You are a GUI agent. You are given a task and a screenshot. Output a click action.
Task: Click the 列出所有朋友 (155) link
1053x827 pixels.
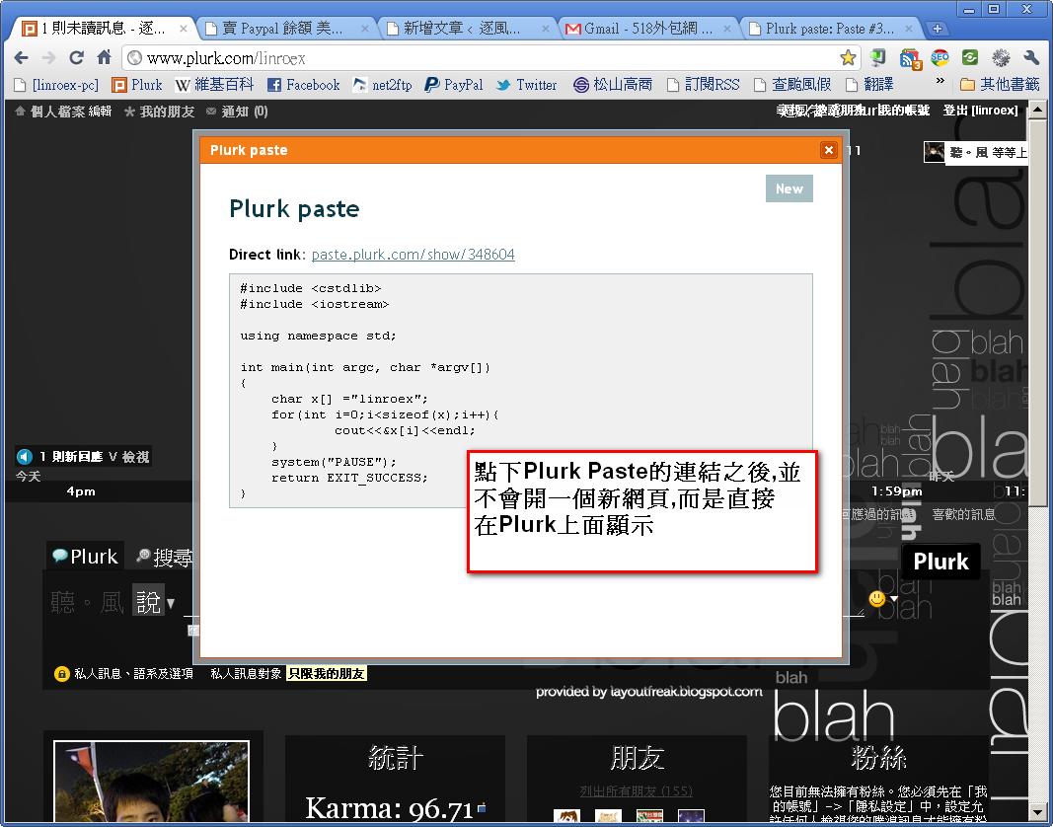(x=636, y=790)
